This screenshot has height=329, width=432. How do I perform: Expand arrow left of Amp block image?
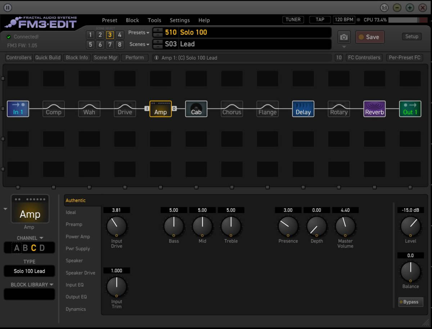click(5, 209)
